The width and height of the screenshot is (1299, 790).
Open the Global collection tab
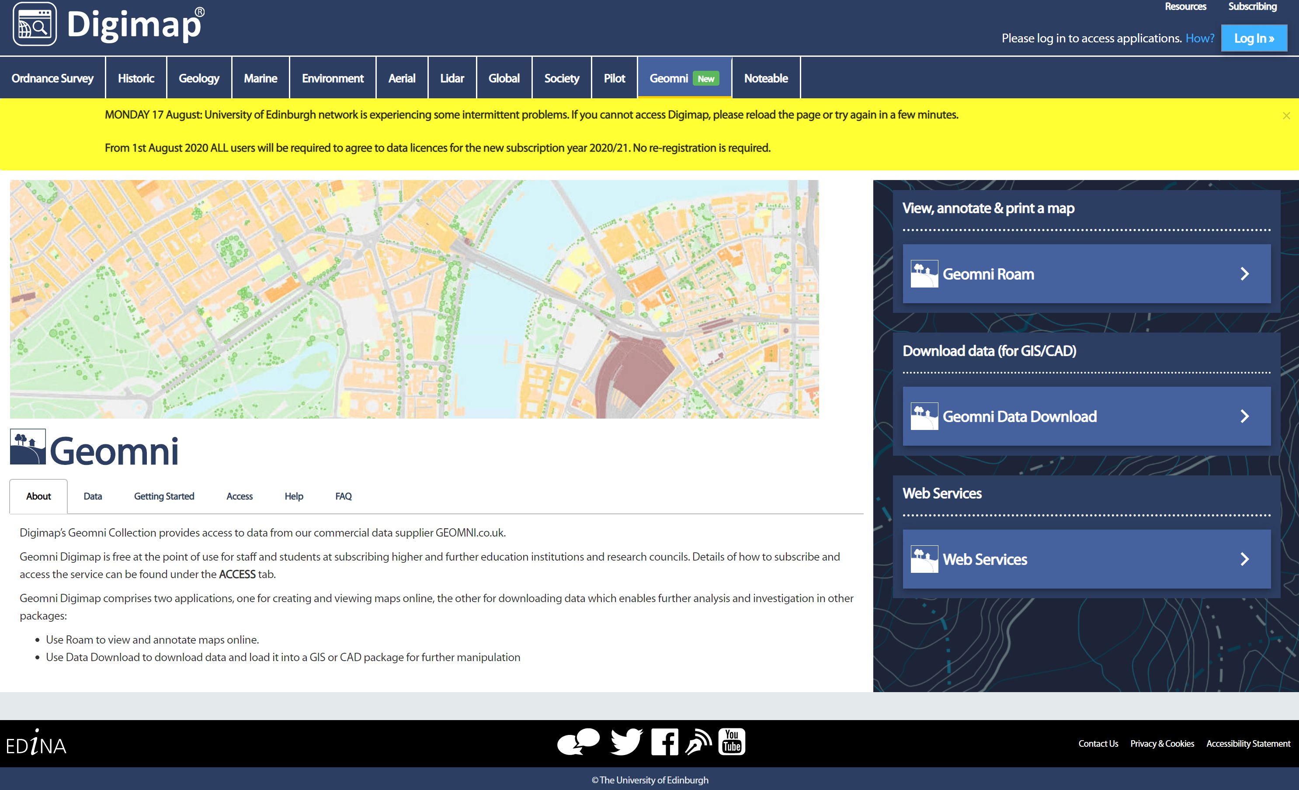pos(504,78)
